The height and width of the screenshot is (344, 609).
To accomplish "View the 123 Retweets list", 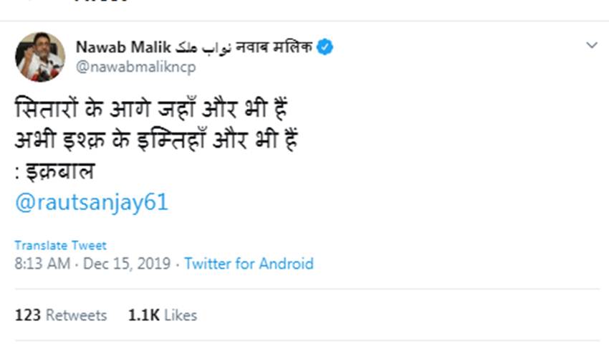I will pyautogui.click(x=61, y=315).
